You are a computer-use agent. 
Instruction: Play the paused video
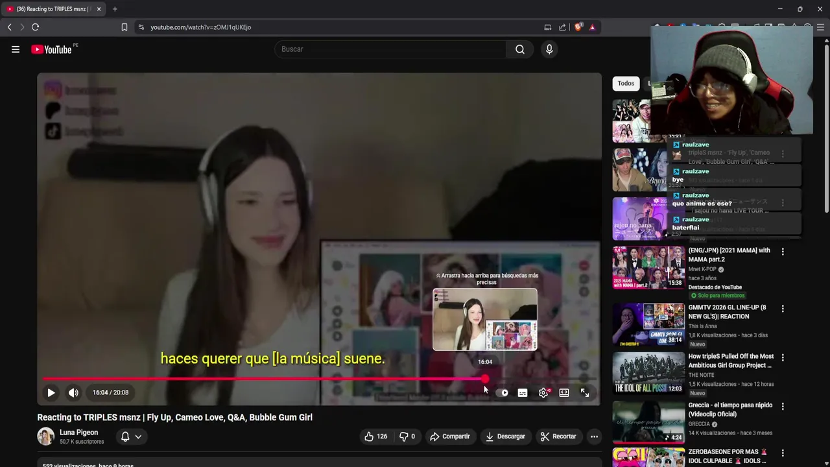coord(51,392)
